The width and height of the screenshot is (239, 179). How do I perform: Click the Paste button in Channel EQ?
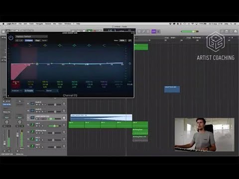point(44,40)
